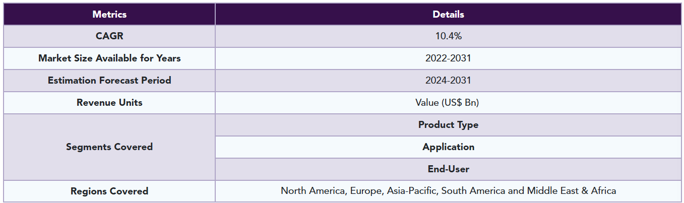Viewport: 684px width, 203px height.
Task: Click the 2022-2031 value cell
Action: point(448,58)
